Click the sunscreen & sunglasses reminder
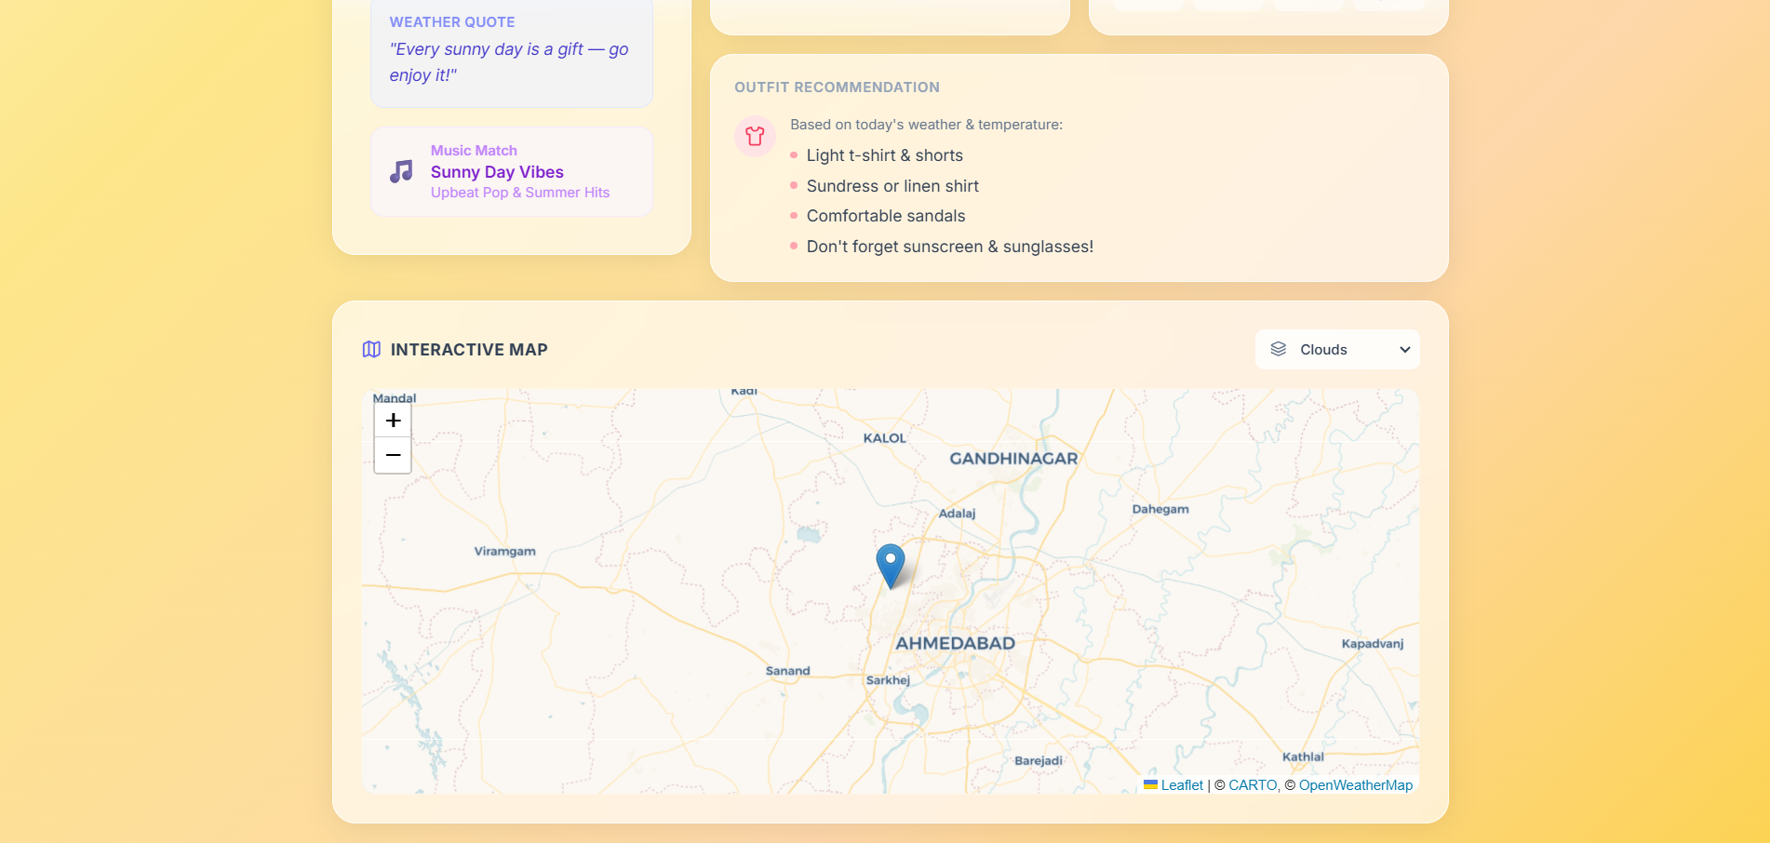 coord(949,247)
